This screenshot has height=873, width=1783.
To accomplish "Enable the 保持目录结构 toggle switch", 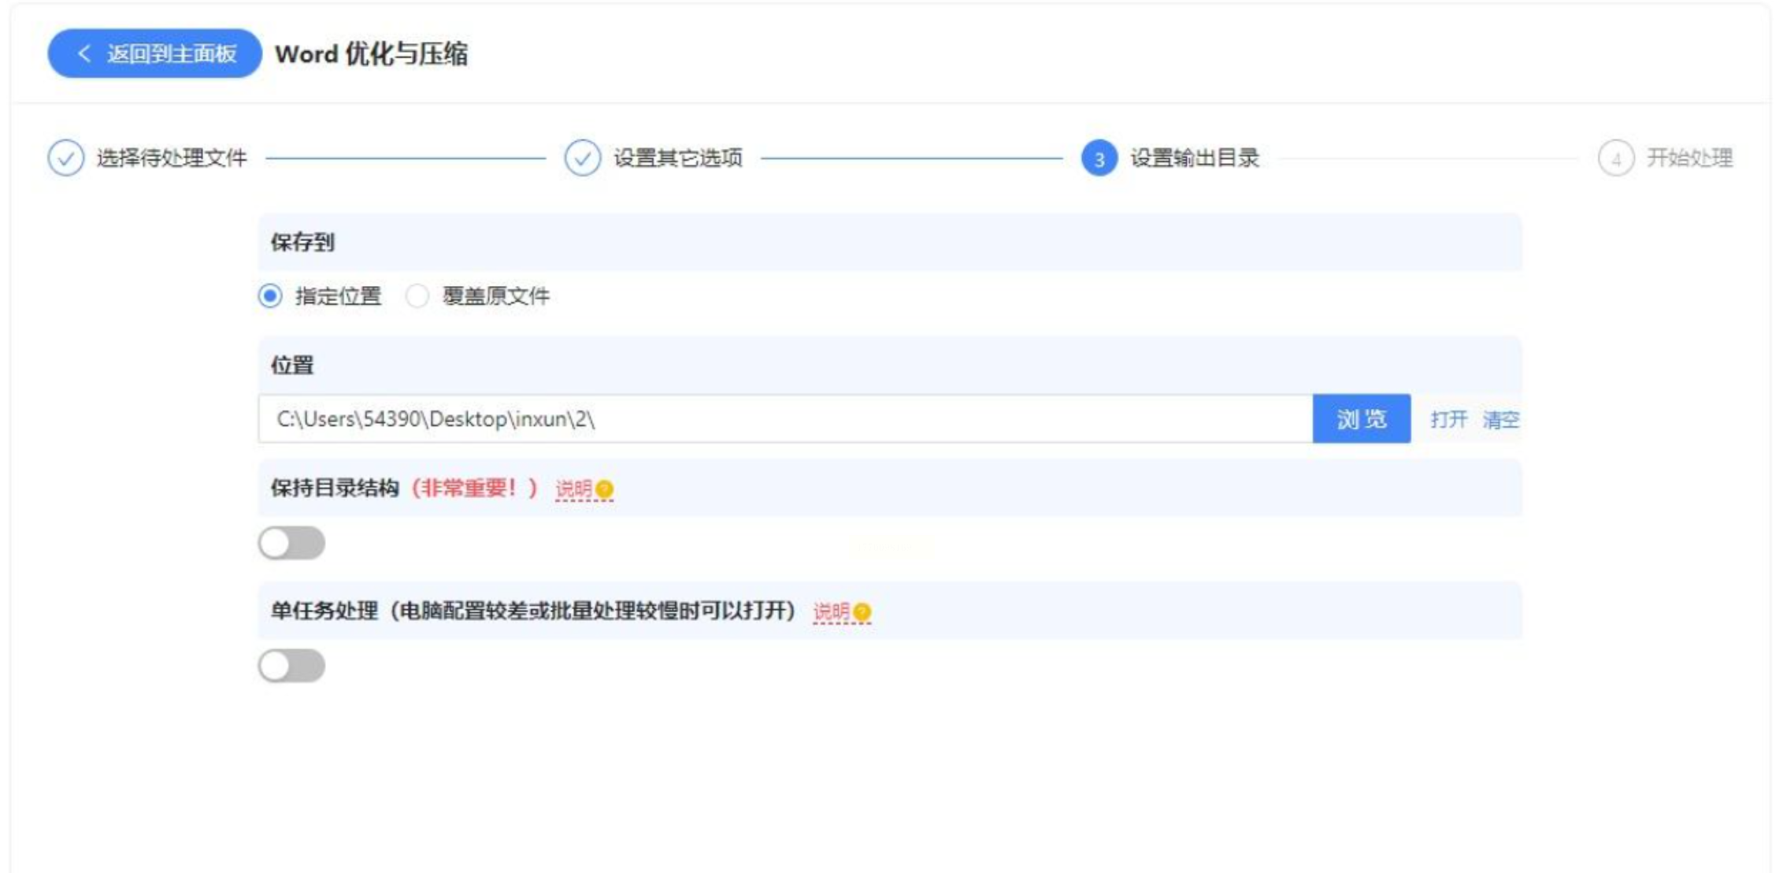I will 291,543.
